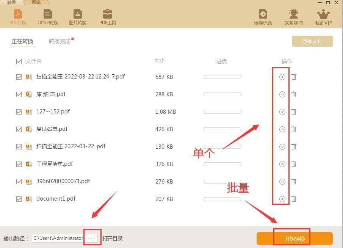Open the 图片转换 tool

(77, 17)
